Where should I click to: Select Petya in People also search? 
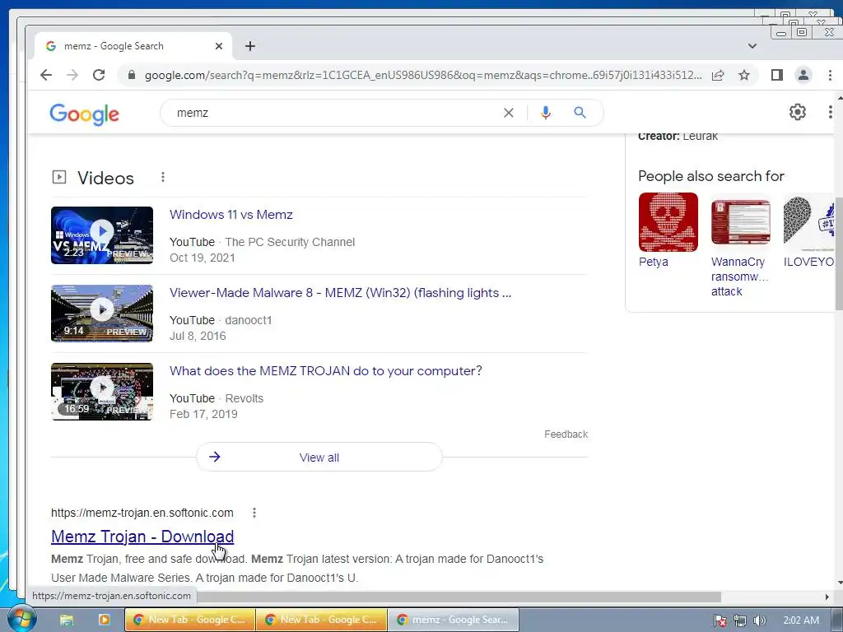pos(668,231)
